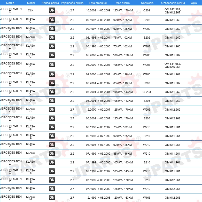The width and height of the screenshot is (202, 202).
Task: Click the 120kW / 163KM power cell
Action: 123,198
